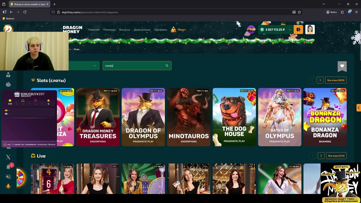Open the provider filter dropdown

[84, 66]
